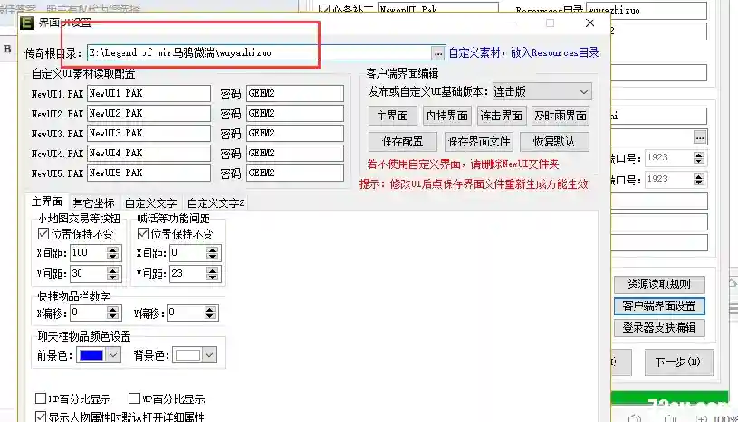This screenshot has width=738, height=422.
Task: Click the 登录器皮肤编辑 button in the background window
Action: (x=659, y=327)
